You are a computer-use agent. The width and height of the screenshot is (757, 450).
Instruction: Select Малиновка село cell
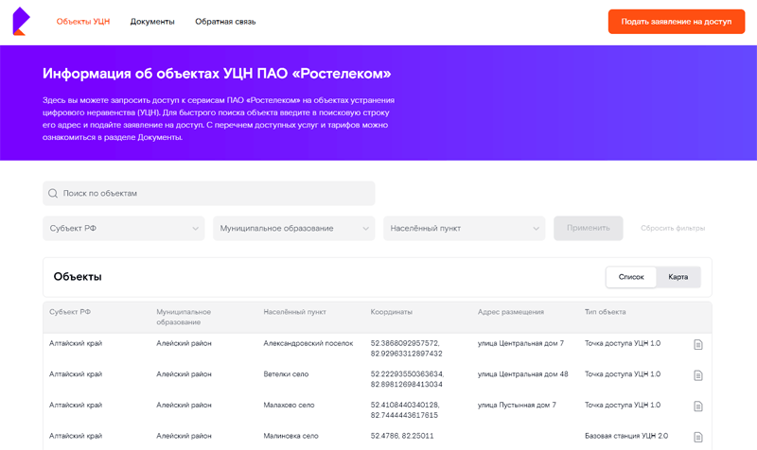click(x=290, y=436)
